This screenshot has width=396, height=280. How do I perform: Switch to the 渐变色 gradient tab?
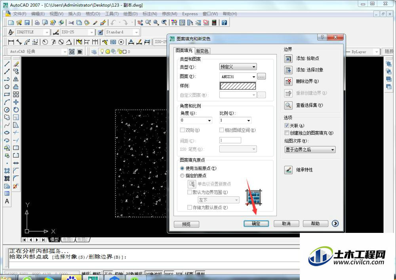(202, 51)
